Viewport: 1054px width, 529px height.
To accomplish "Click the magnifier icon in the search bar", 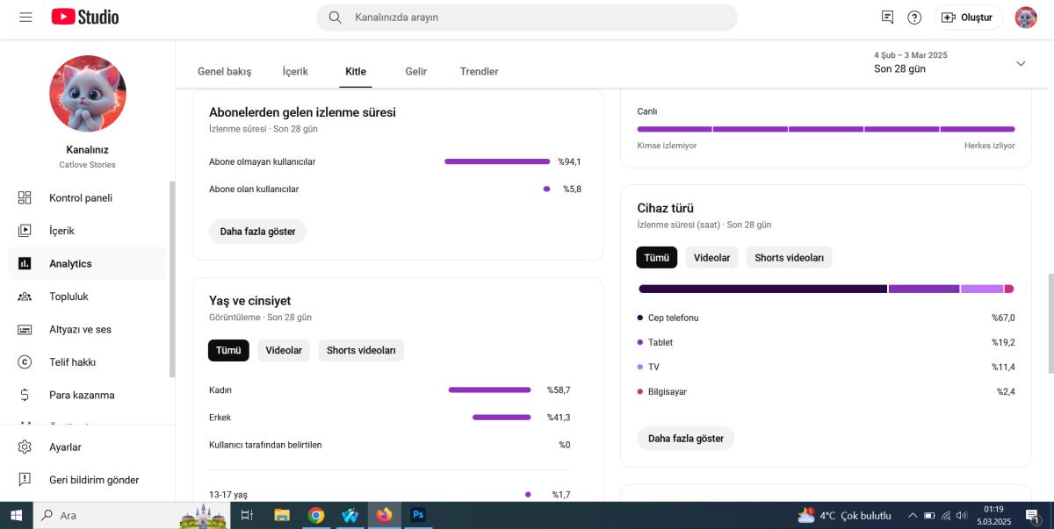I will coord(335,18).
